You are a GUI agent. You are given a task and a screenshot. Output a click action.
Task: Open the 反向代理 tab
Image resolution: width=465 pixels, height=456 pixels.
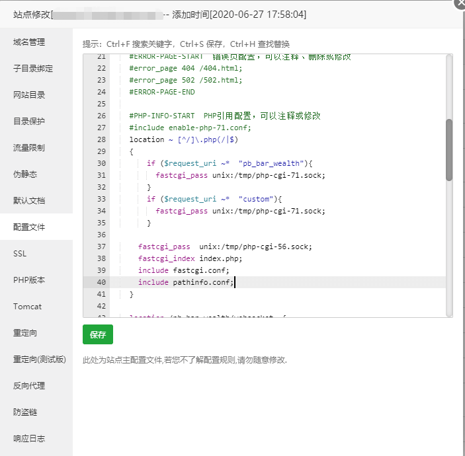coord(29,385)
